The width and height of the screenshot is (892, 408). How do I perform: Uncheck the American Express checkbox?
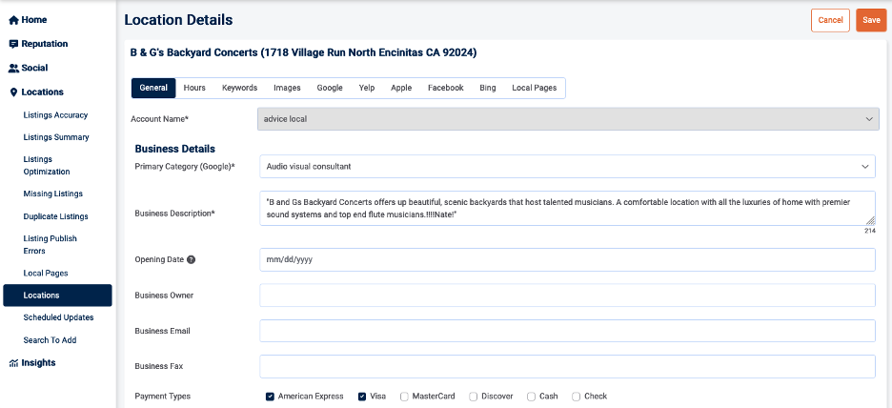pyautogui.click(x=271, y=397)
